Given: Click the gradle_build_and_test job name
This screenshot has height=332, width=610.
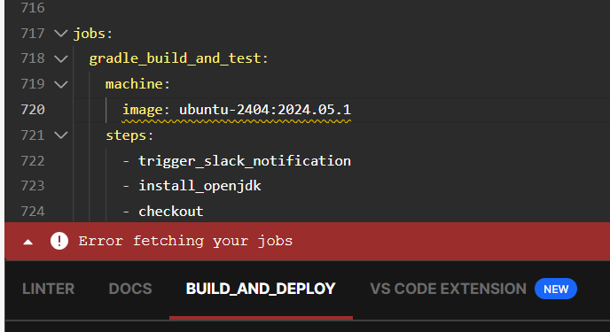Looking at the screenshot, I should [175, 58].
